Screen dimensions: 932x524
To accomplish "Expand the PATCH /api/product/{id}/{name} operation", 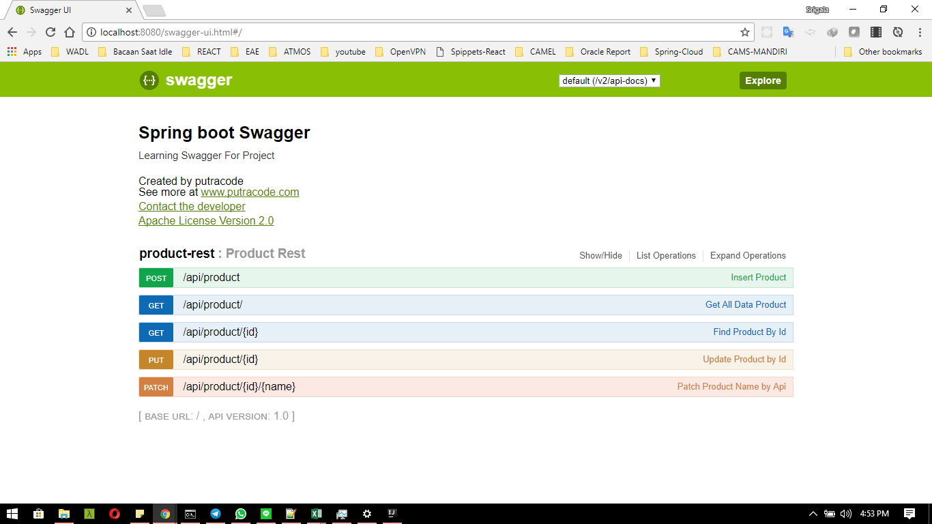I will [466, 387].
